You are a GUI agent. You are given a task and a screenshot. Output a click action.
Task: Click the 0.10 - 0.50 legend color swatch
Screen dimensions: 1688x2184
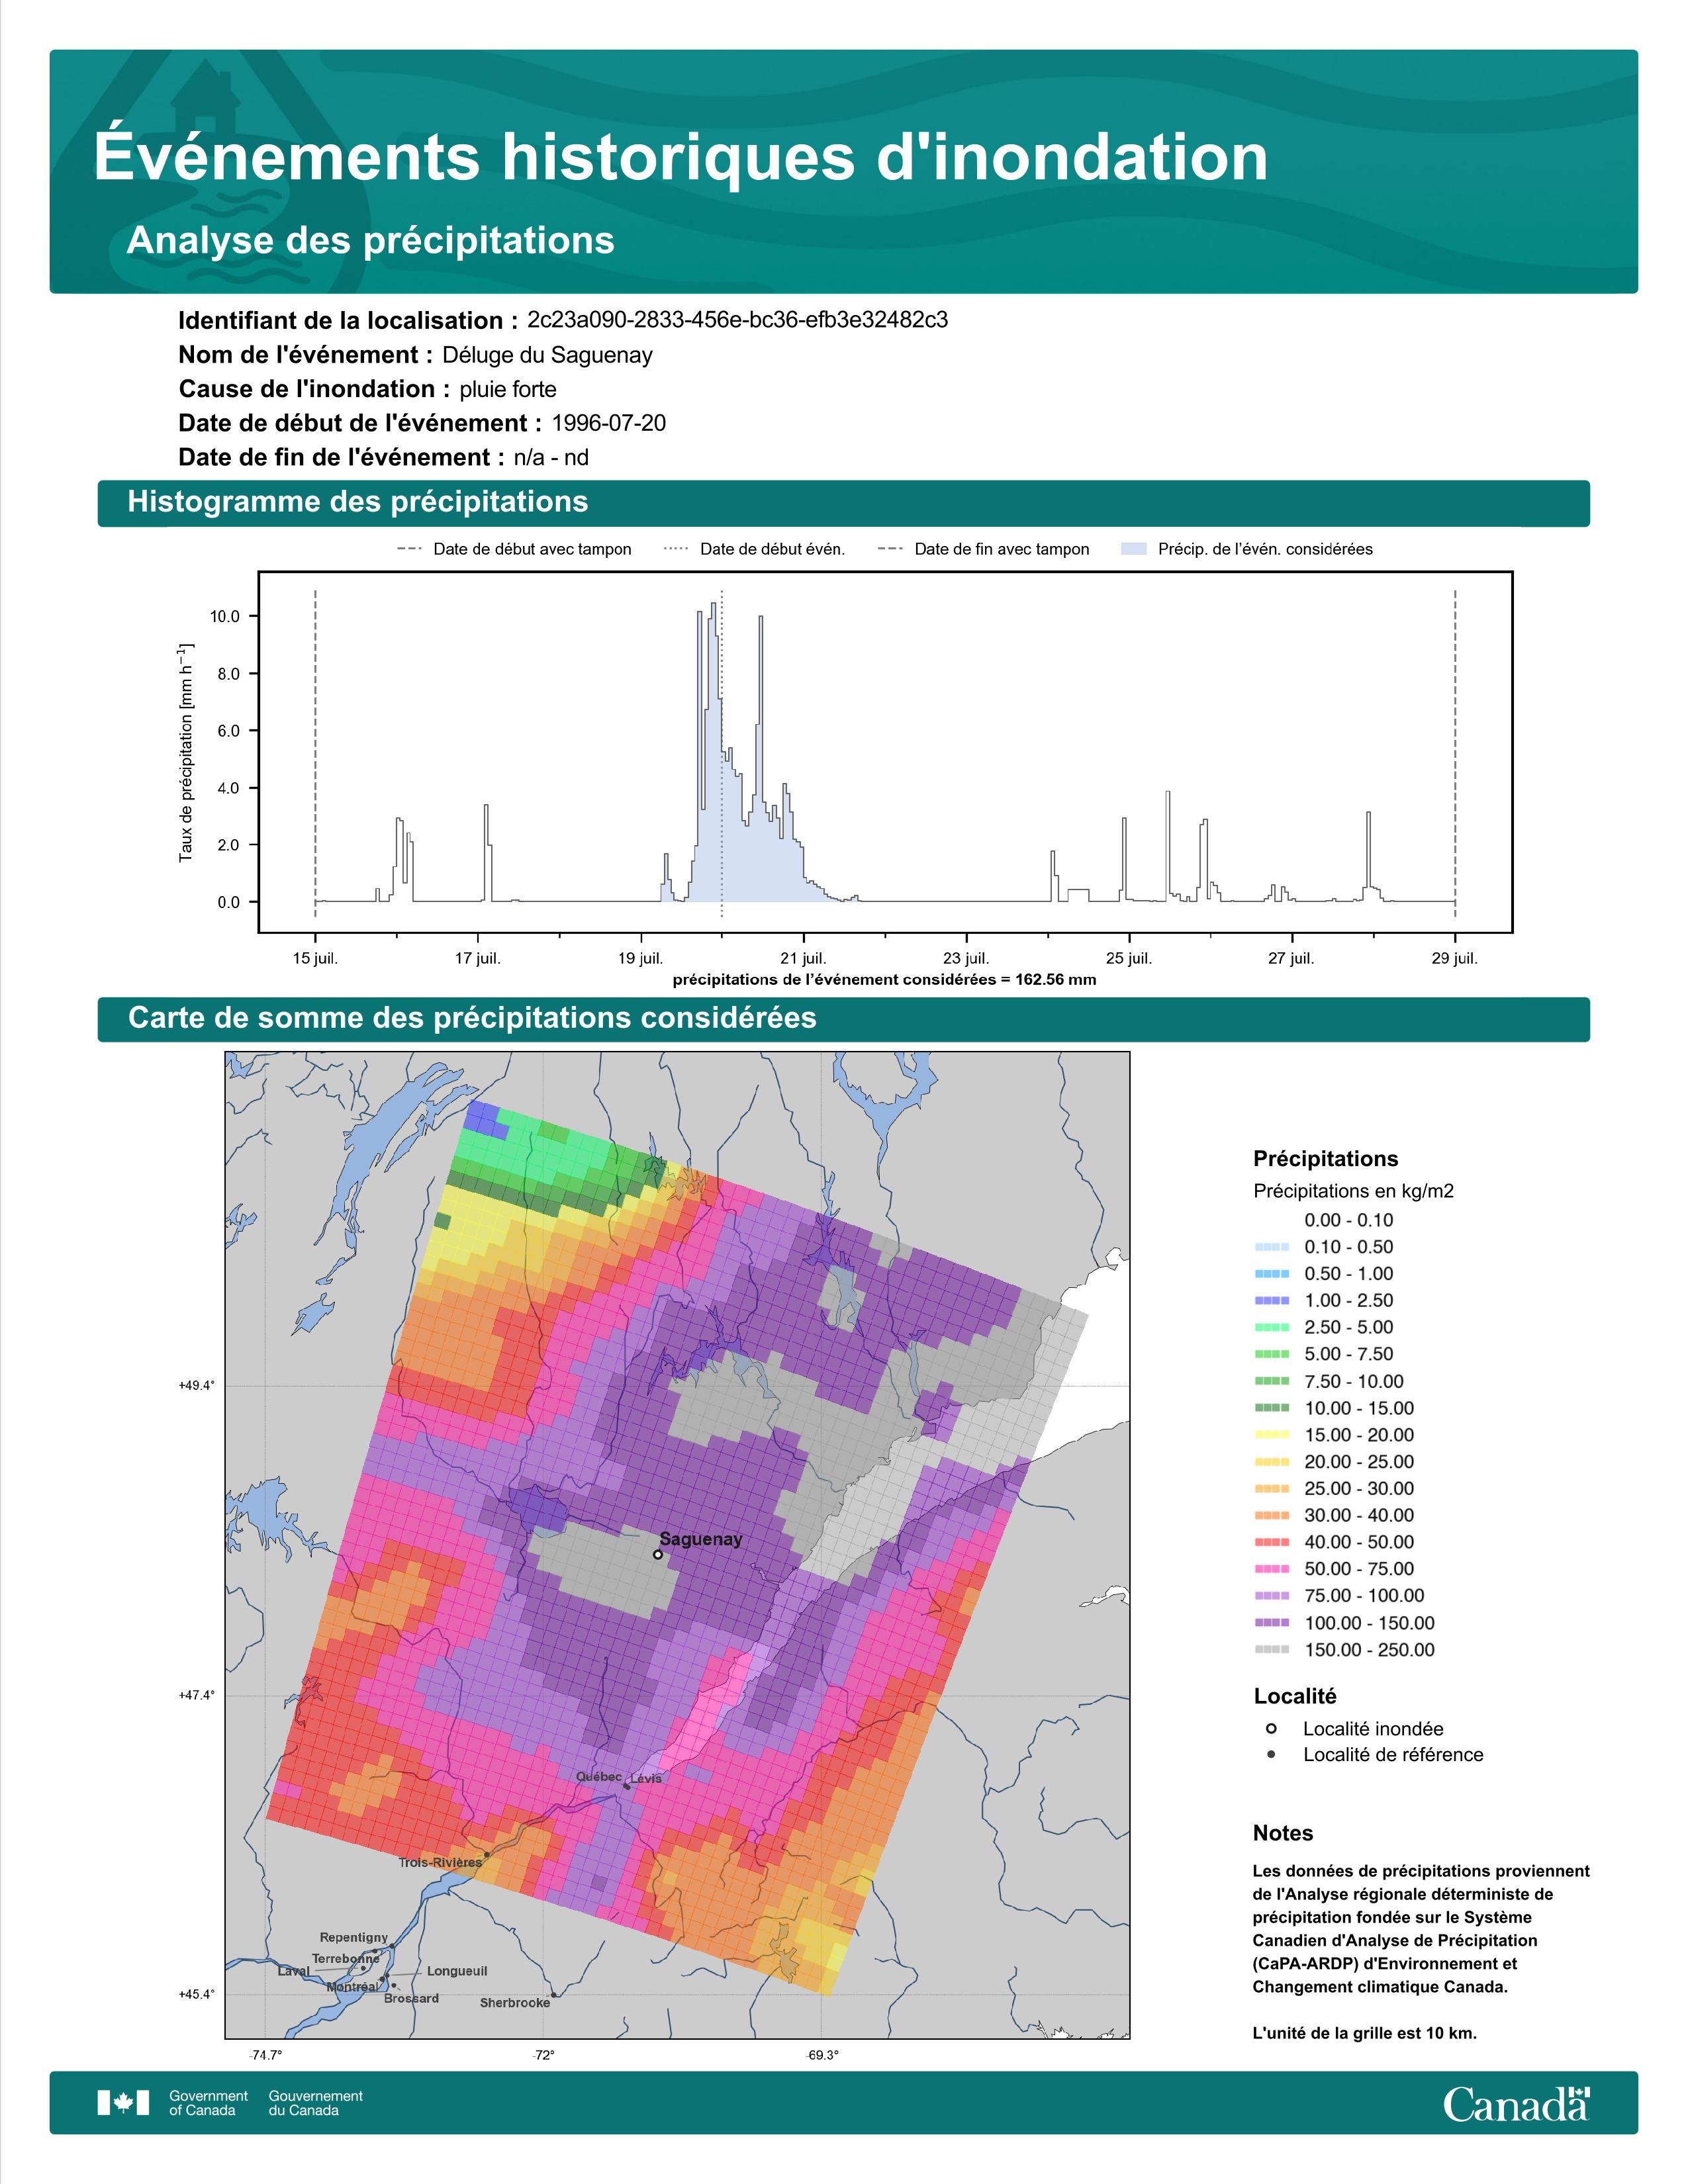(1271, 1247)
